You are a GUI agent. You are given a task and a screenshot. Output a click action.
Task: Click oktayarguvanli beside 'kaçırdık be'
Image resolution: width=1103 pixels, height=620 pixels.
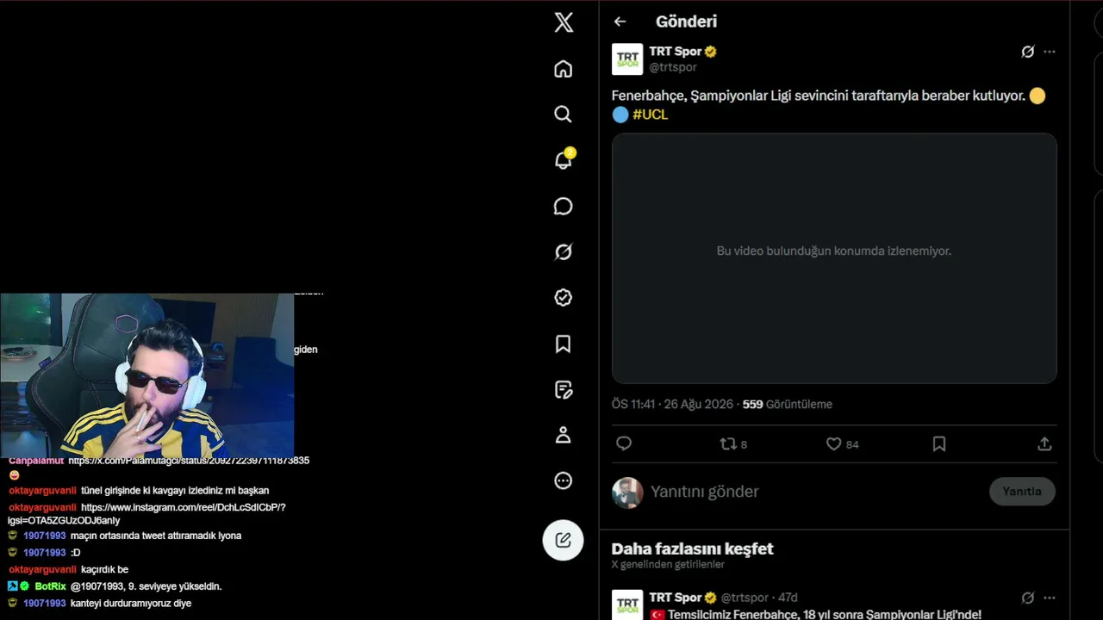pos(42,569)
